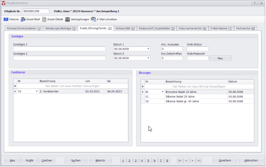This screenshot has height=167, width=266.
Task: Switch to Notizen/Bild tab
Action: pyautogui.click(x=125, y=28)
